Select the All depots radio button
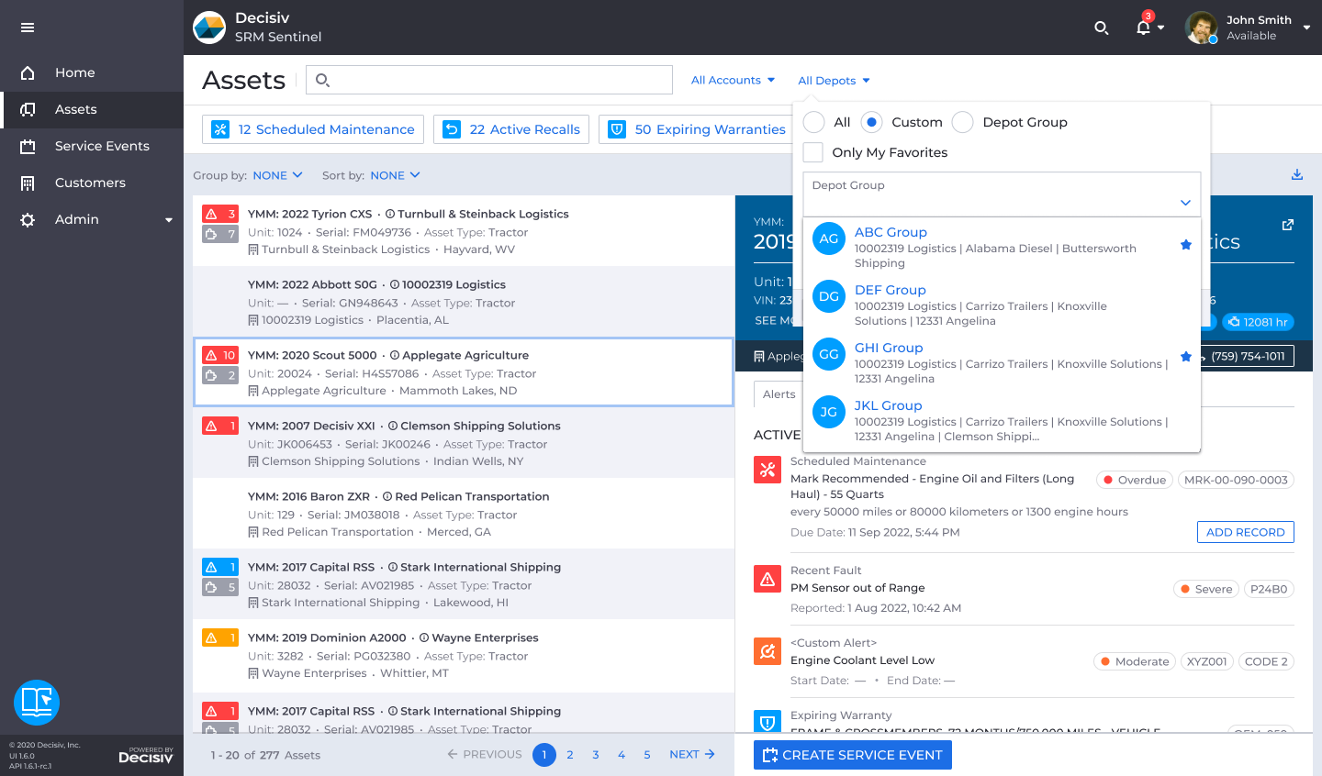Viewport: 1322px width, 776px height. click(x=813, y=122)
